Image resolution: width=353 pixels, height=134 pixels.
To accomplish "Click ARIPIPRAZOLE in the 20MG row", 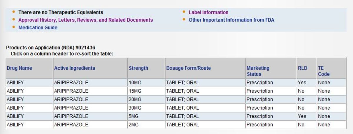I will [71, 99].
